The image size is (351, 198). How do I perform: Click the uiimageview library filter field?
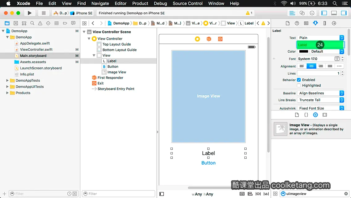(x=315, y=194)
